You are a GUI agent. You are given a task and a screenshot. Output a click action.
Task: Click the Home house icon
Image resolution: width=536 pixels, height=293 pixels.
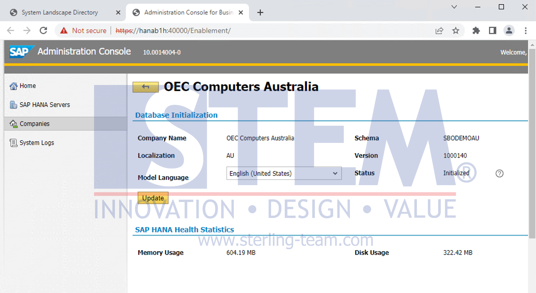tap(14, 86)
